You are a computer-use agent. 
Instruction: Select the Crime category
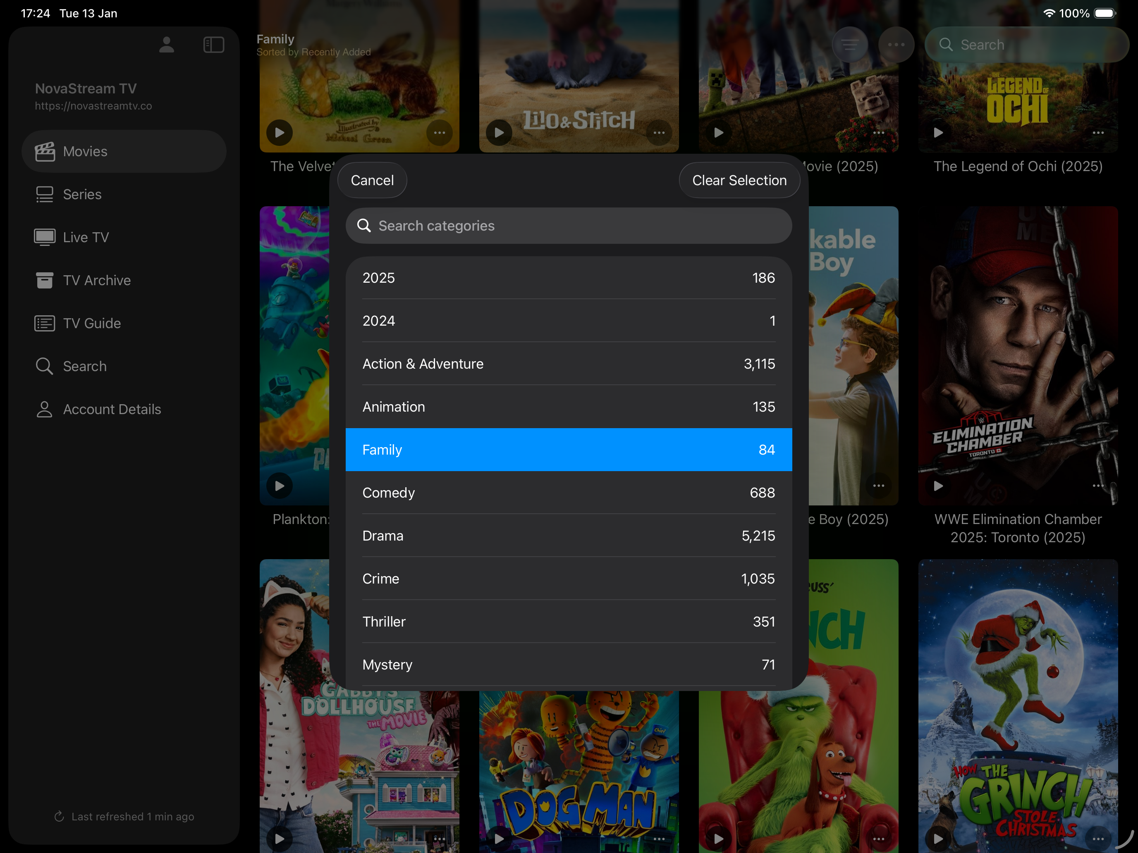(x=569, y=579)
